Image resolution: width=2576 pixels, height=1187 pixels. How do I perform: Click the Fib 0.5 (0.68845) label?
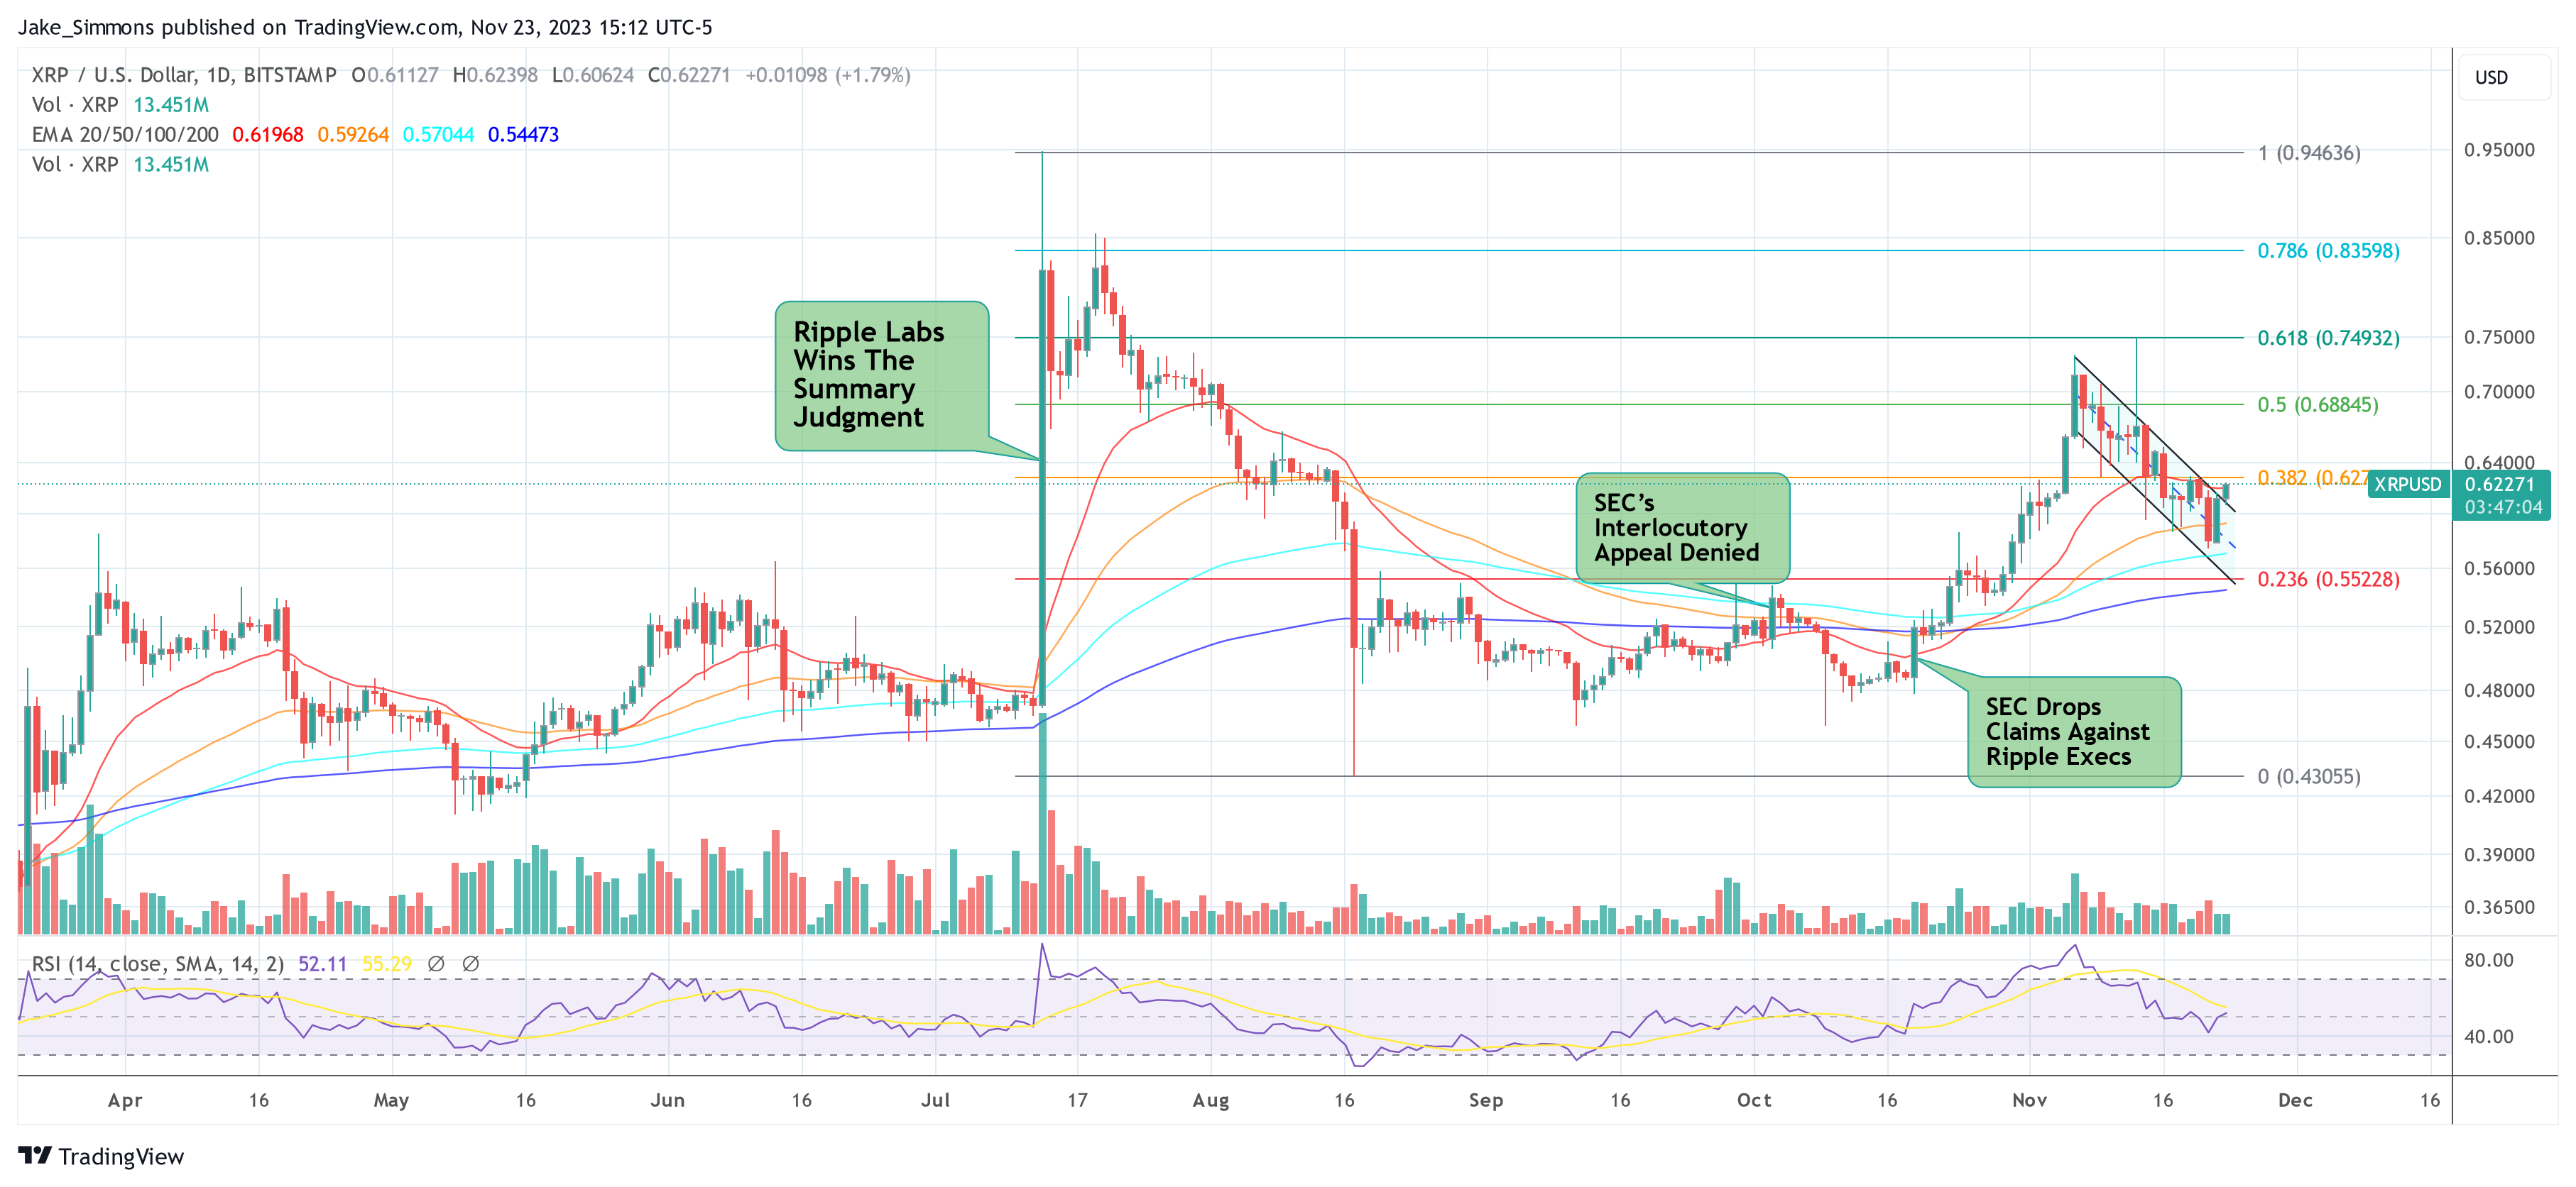point(2318,404)
